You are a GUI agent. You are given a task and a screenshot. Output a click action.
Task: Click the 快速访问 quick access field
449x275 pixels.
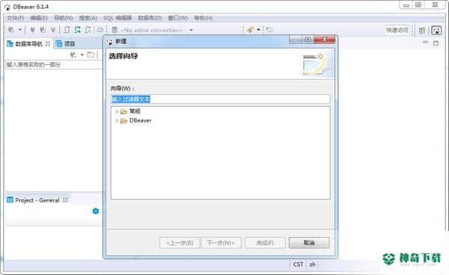(x=397, y=30)
